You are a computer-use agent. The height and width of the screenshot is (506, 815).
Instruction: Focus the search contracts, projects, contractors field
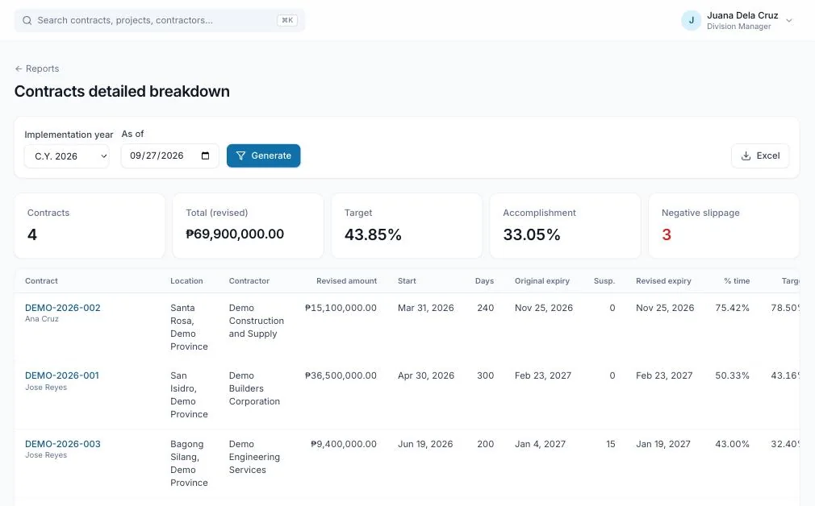(159, 21)
